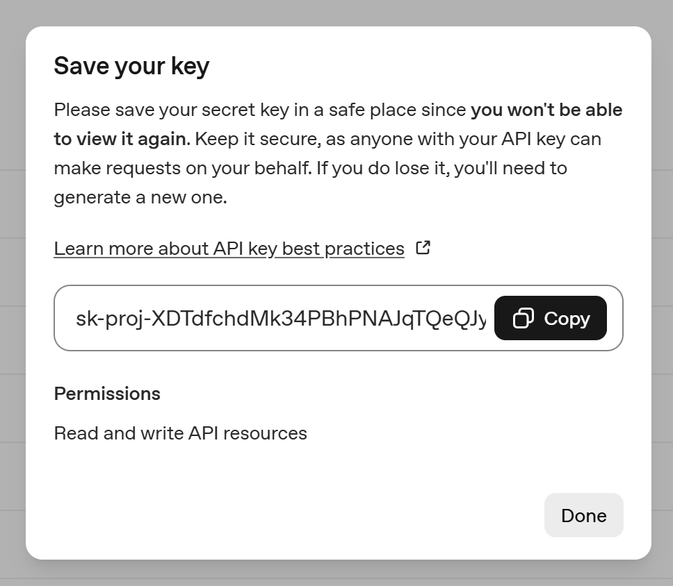The height and width of the screenshot is (586, 673).
Task: Click the rounded key display box border
Action: (x=339, y=286)
